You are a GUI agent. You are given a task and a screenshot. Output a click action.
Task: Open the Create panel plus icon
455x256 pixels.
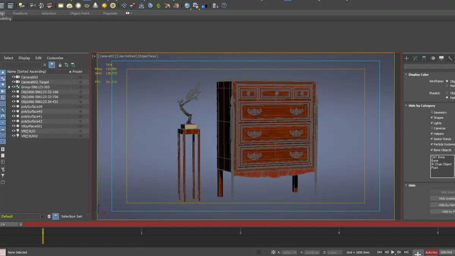(x=406, y=58)
